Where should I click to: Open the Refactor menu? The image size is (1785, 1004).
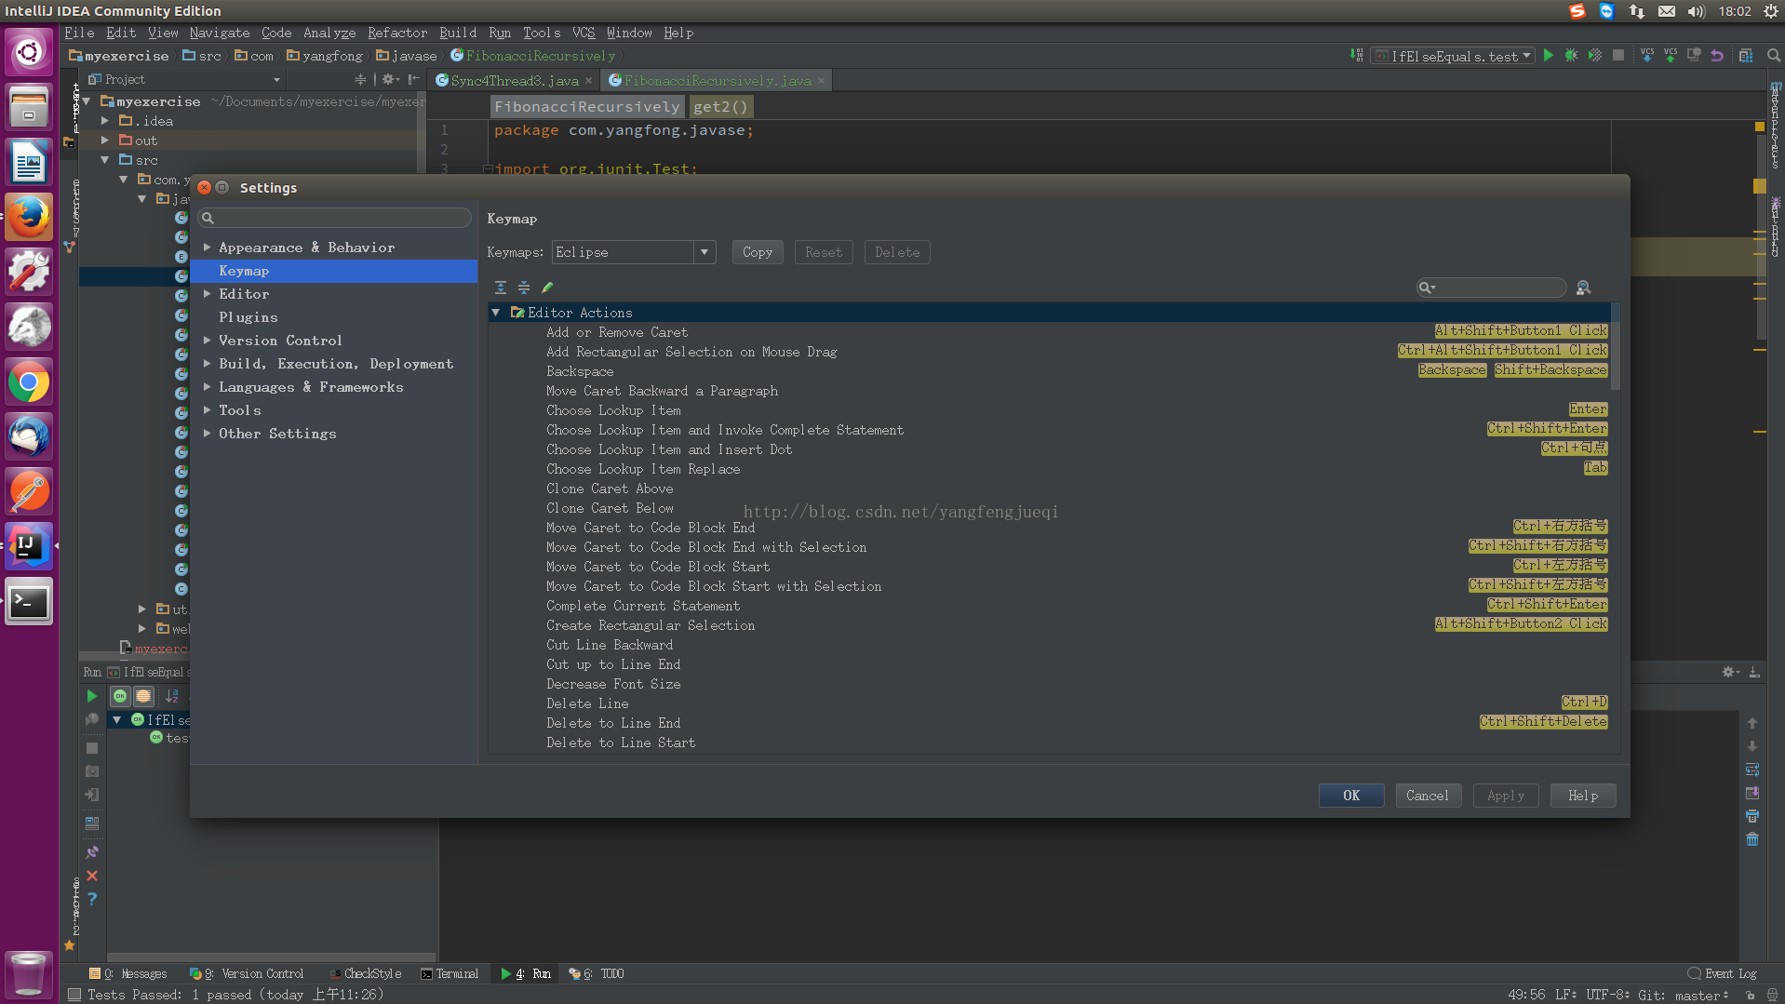coord(397,33)
